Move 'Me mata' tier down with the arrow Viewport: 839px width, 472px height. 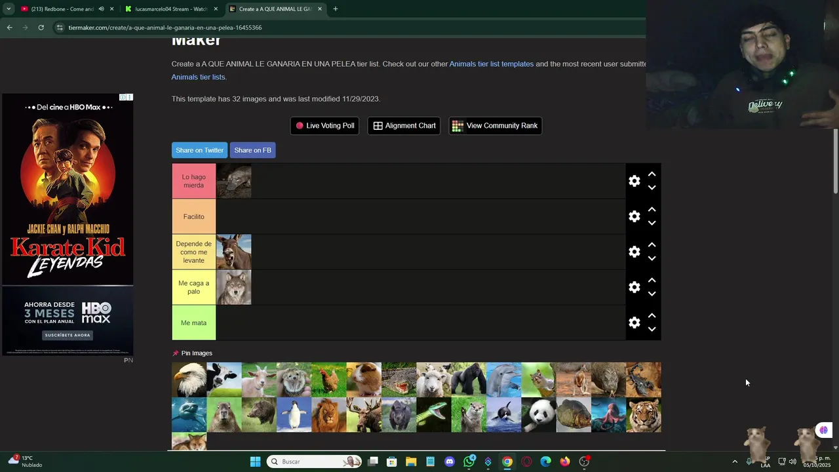[652, 329]
